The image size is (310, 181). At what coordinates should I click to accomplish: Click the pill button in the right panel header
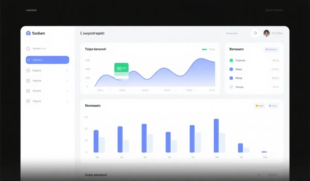tap(271, 49)
